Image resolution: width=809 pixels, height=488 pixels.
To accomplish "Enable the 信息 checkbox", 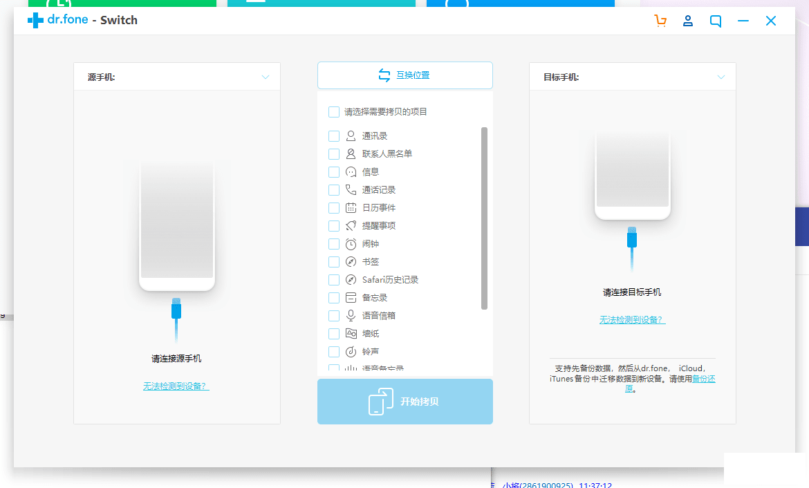I will point(334,172).
